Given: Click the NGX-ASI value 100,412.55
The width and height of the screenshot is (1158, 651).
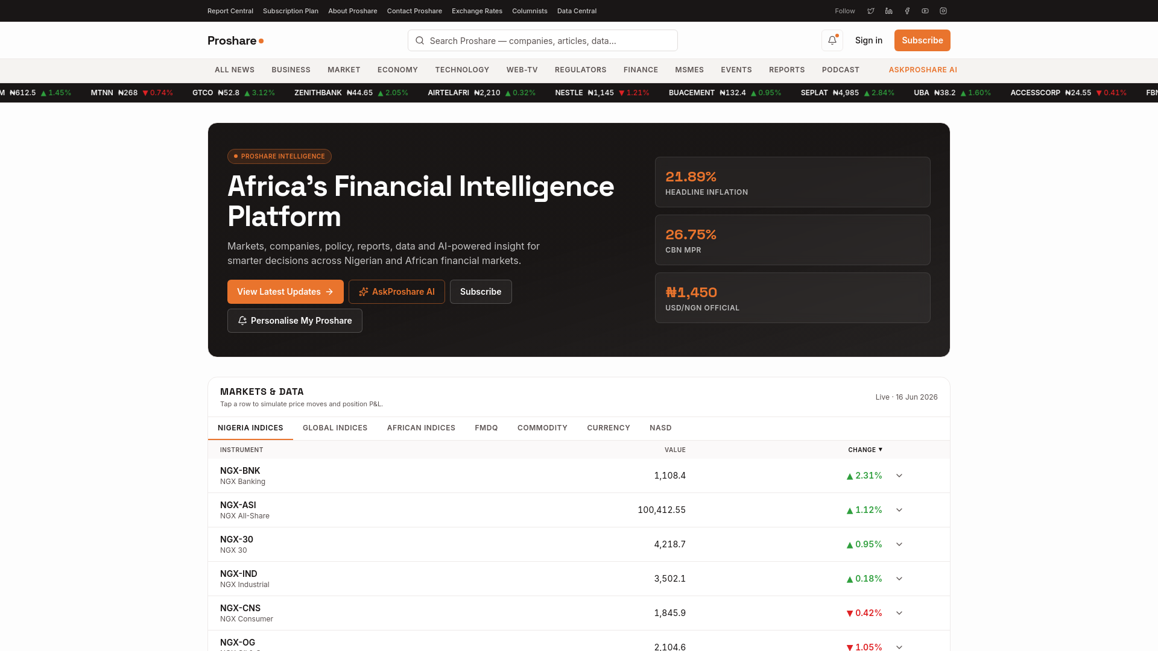Looking at the screenshot, I should tap(662, 510).
